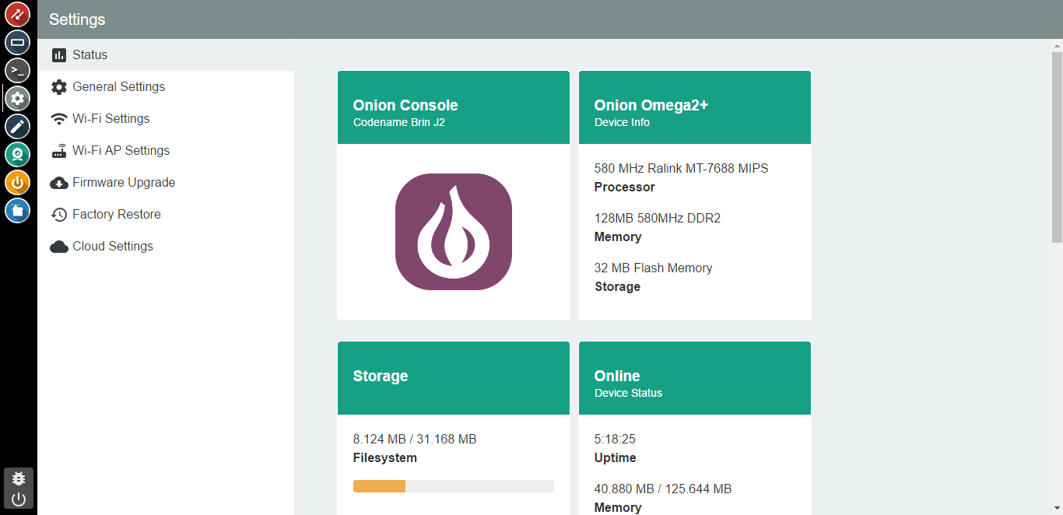The image size is (1063, 515).
Task: Click the Onion Console card header
Action: point(454,107)
